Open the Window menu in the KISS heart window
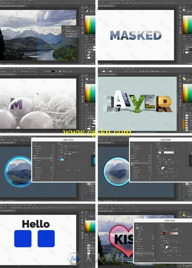 [x=127, y=205]
